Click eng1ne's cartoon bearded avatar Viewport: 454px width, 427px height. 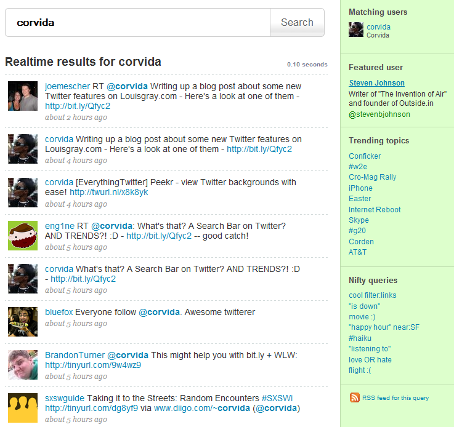tap(23, 236)
